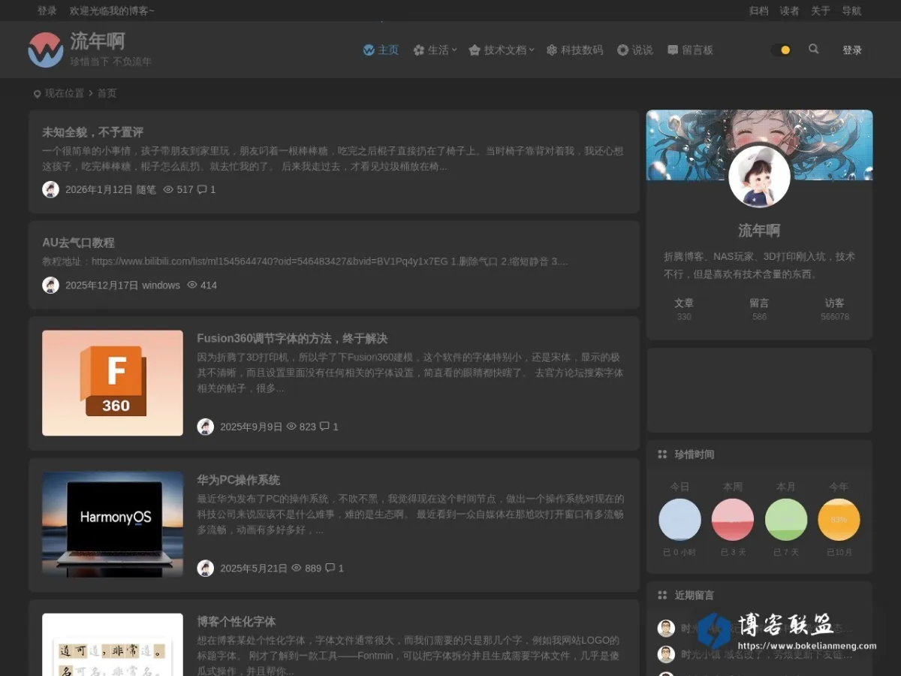The width and height of the screenshot is (901, 676).
Task: Open article 未知全貌，不予置评
Action: point(93,132)
